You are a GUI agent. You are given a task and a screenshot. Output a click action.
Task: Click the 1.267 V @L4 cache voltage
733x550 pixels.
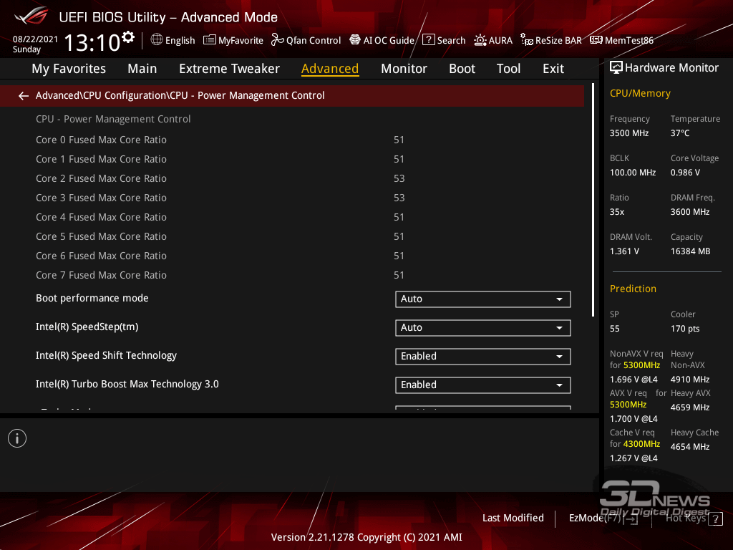pyautogui.click(x=634, y=458)
